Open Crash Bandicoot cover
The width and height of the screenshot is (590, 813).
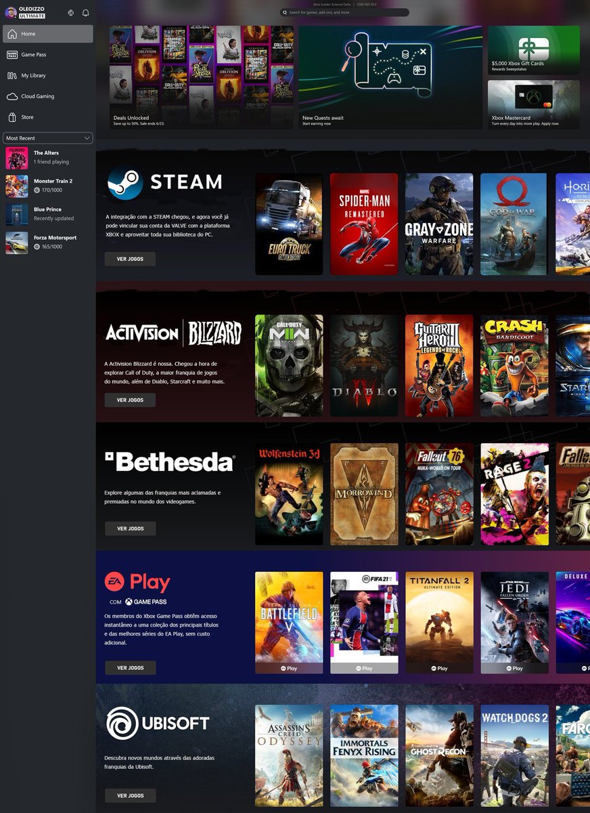pos(514,366)
